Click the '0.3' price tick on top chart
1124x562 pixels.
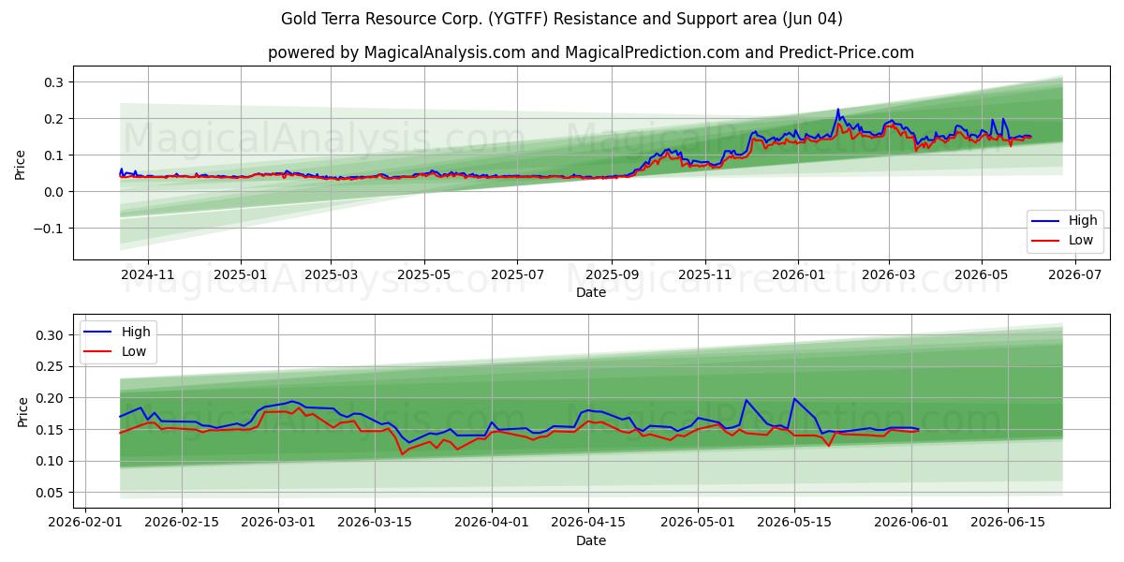click(x=52, y=82)
